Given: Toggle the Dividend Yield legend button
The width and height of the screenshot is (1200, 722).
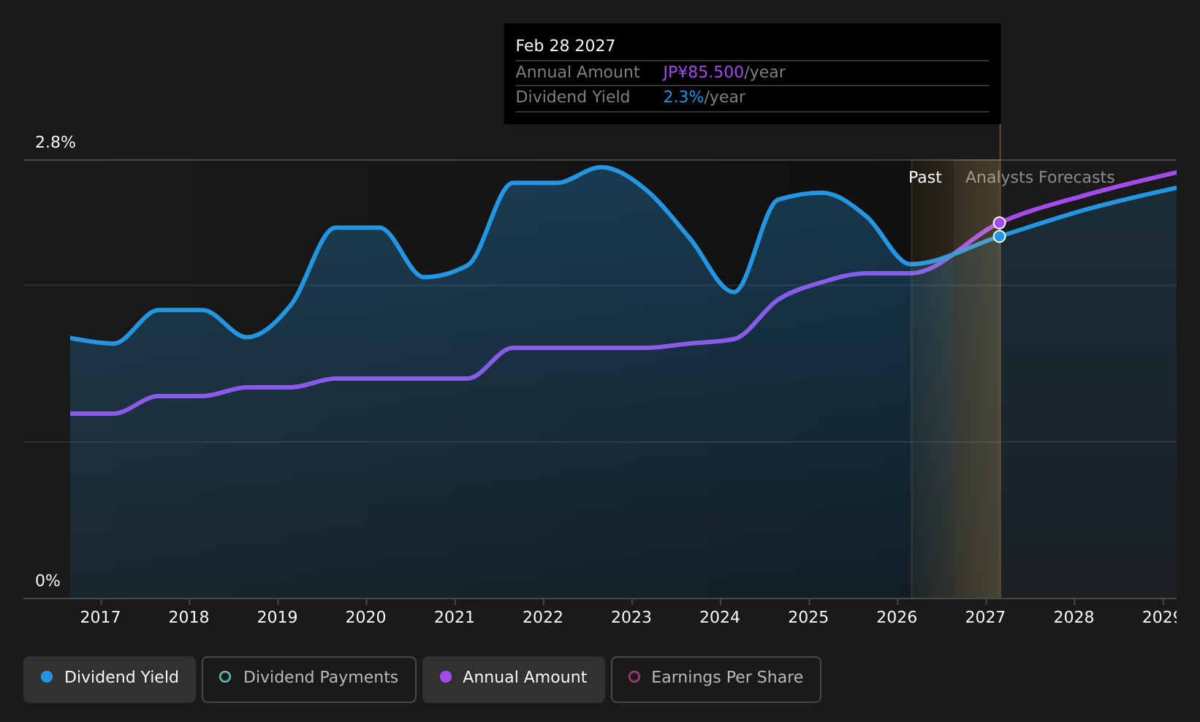Looking at the screenshot, I should 110,680.
